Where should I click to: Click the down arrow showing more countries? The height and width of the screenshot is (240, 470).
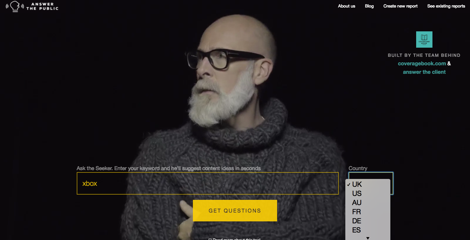368,238
